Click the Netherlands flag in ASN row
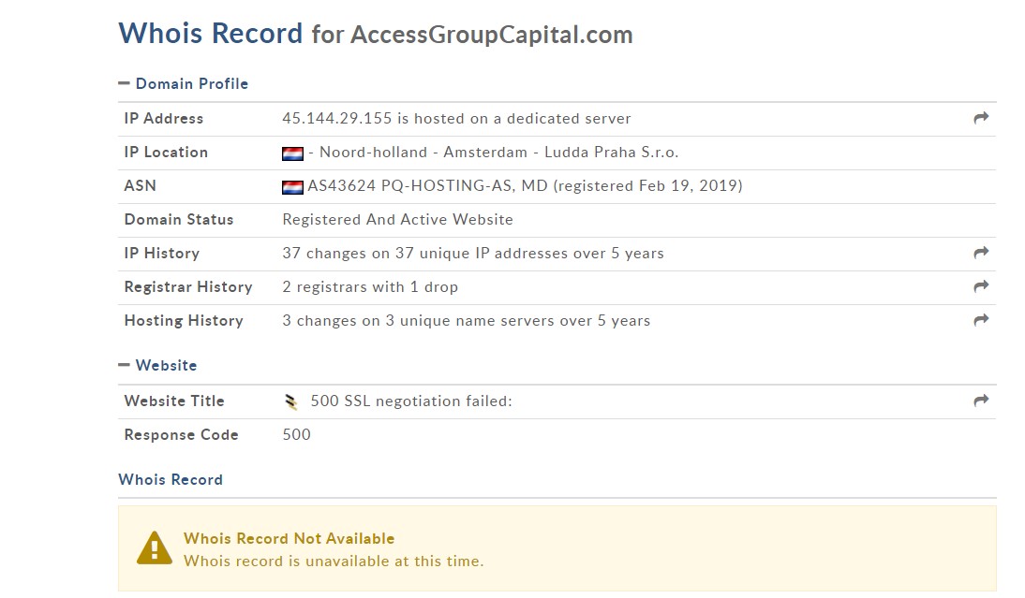 pyautogui.click(x=292, y=187)
